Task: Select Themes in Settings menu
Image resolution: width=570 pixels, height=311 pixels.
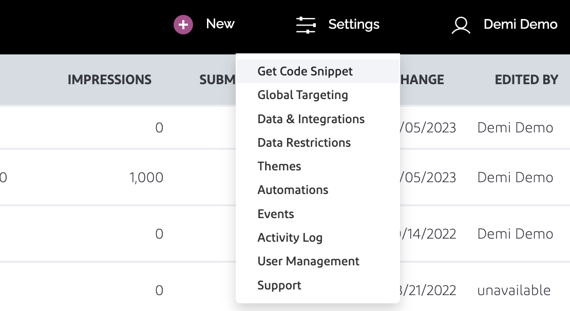Action: coord(279,166)
